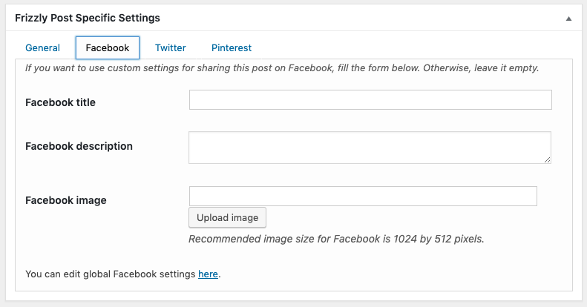Viewport: 587px width, 307px height.
Task: Click the 'Facebook title' label
Action: (60, 102)
